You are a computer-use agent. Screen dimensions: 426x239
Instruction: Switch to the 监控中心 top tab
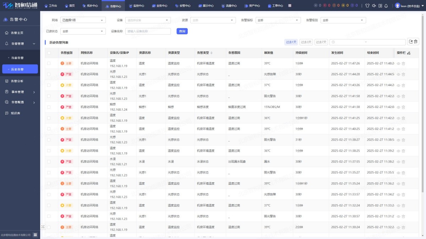coord(137,6)
